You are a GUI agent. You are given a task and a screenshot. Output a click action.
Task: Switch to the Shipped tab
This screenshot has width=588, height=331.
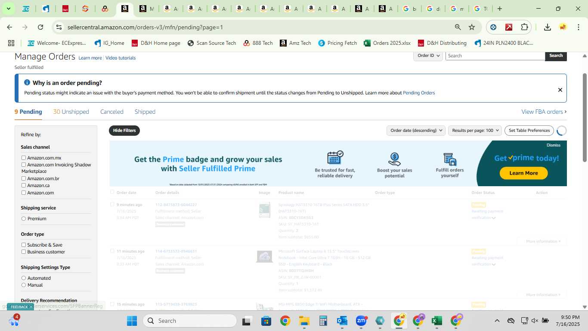tap(145, 112)
